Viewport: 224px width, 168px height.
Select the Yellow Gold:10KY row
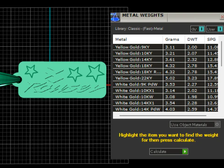[x=166, y=53]
